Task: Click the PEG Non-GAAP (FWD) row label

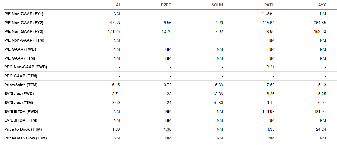Action: coord(26,67)
